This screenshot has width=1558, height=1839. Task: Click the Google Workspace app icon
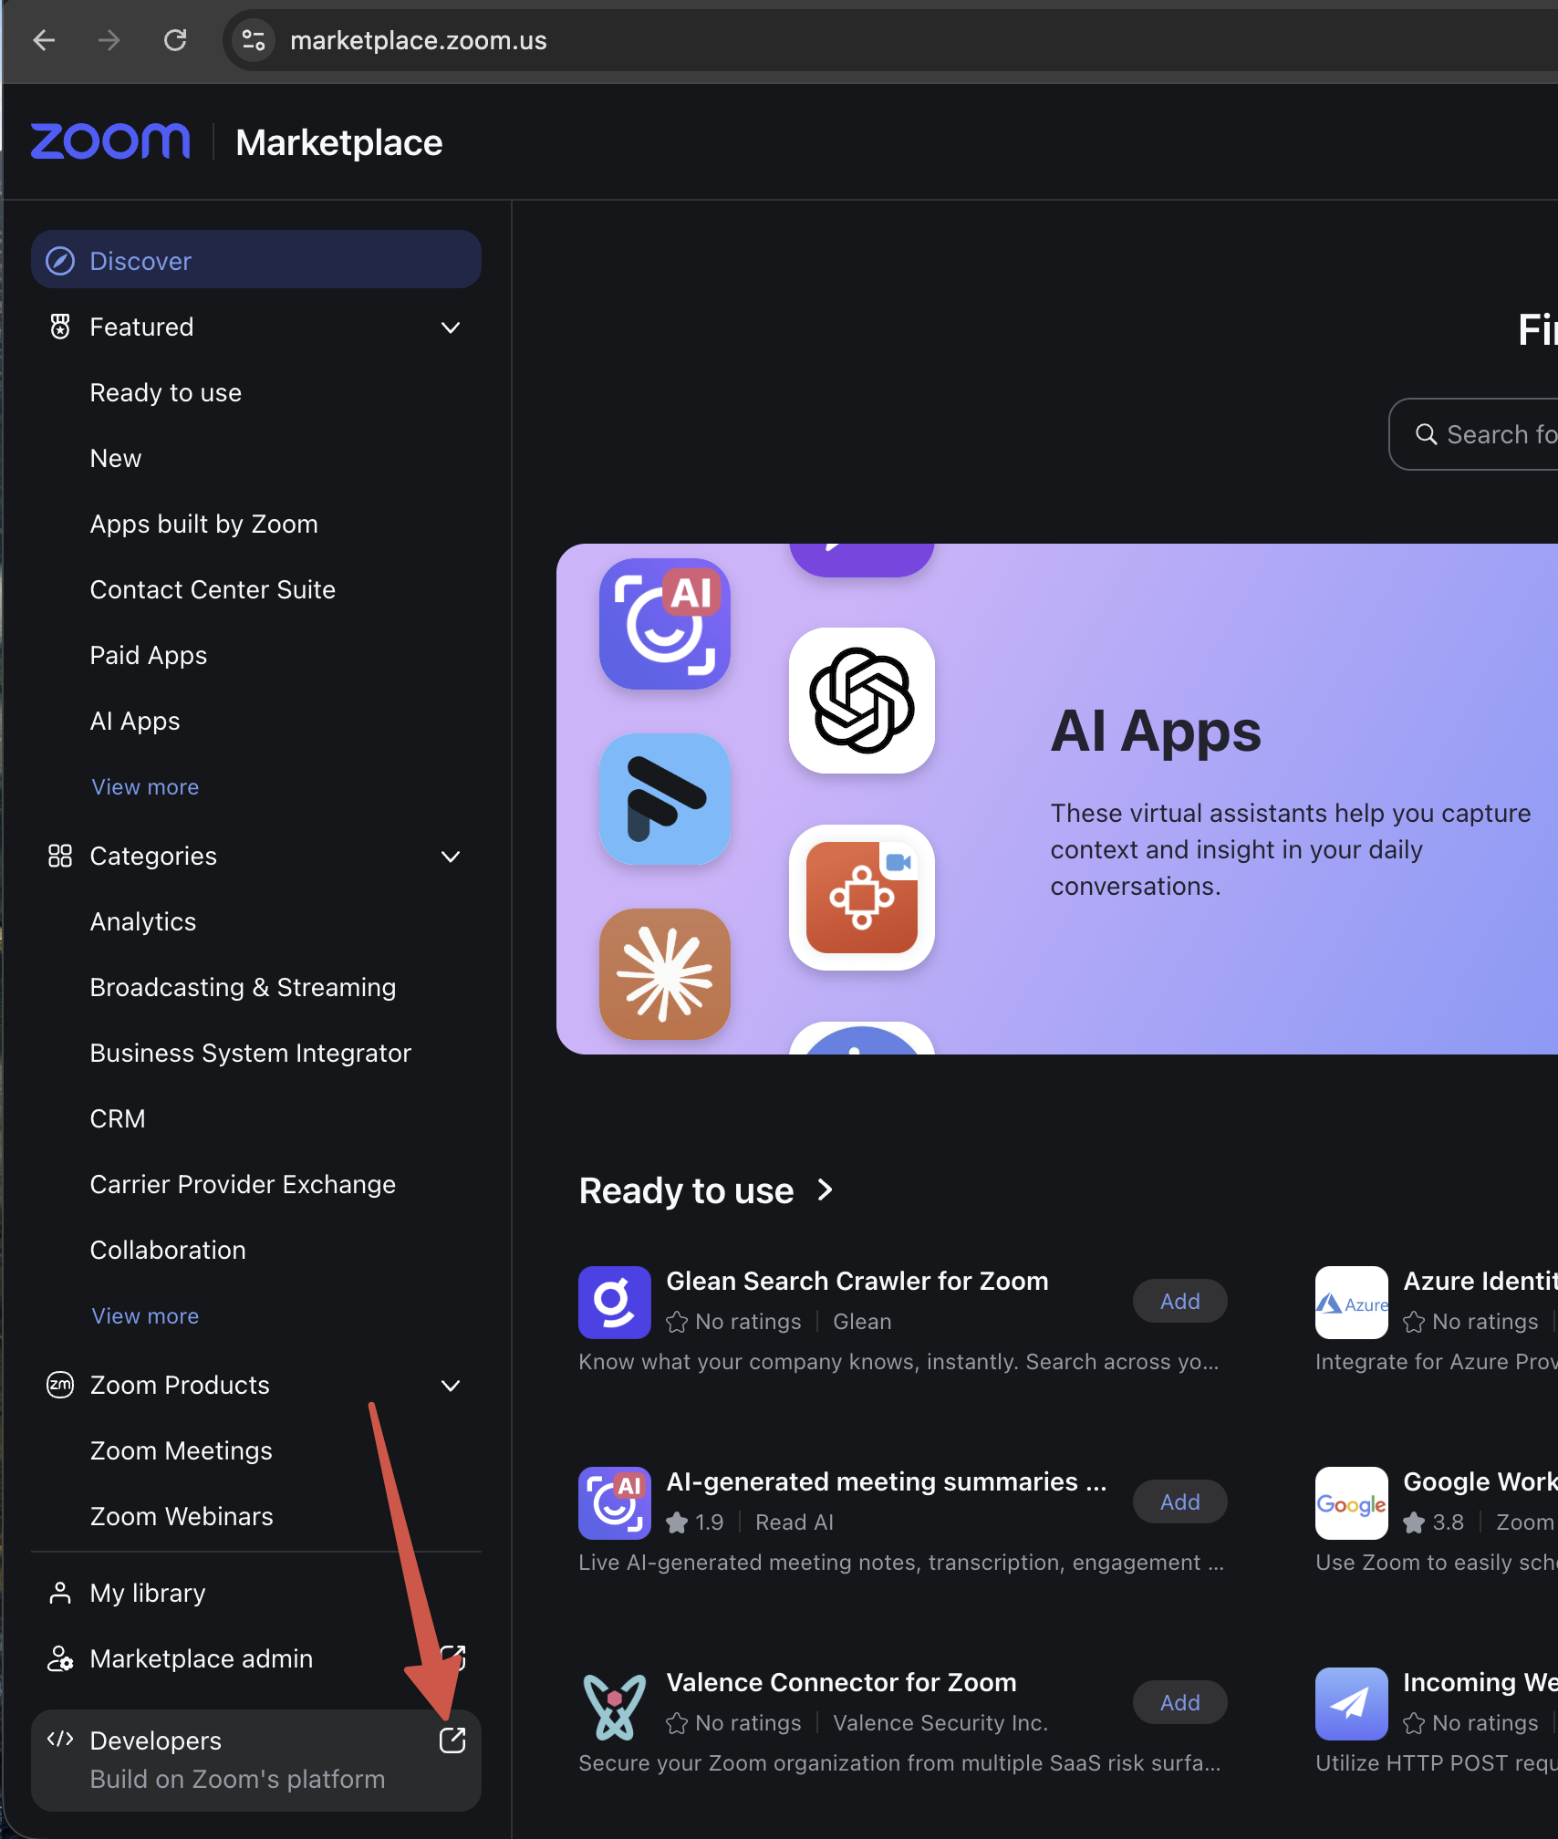click(1352, 1503)
